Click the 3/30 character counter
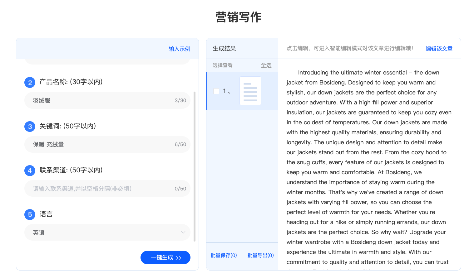 coord(180,100)
